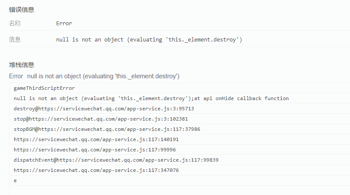The height and width of the screenshot is (195, 350).
Task: Click the 名称 field label
Action: [x=15, y=24]
